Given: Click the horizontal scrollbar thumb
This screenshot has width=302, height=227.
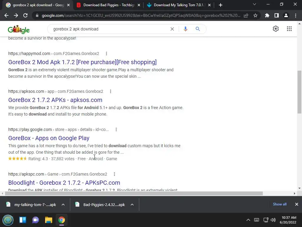Looking at the screenshot, I should click(134, 193).
